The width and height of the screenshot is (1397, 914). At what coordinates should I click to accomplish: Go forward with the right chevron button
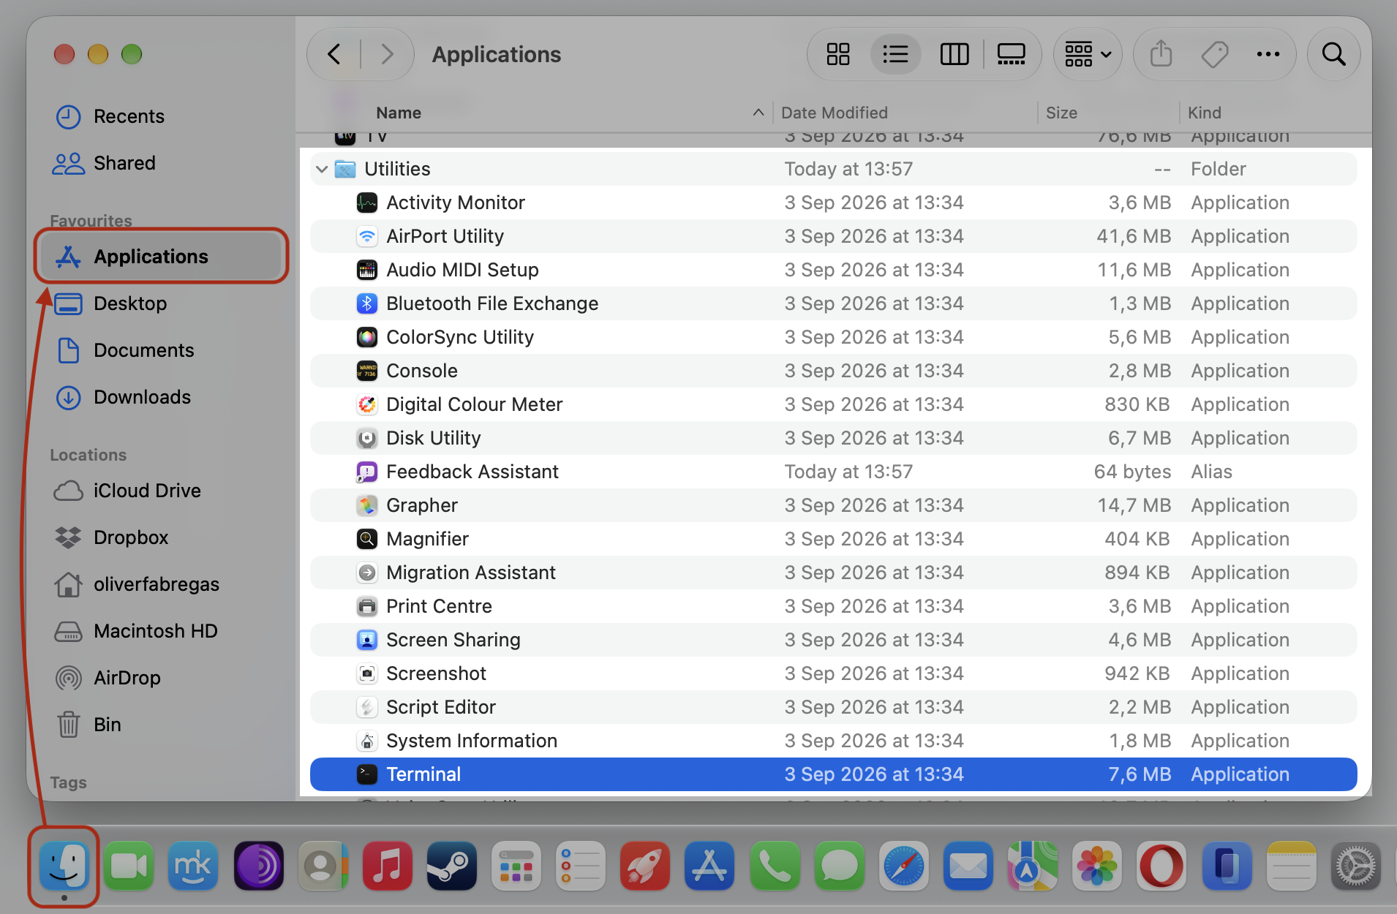point(388,54)
